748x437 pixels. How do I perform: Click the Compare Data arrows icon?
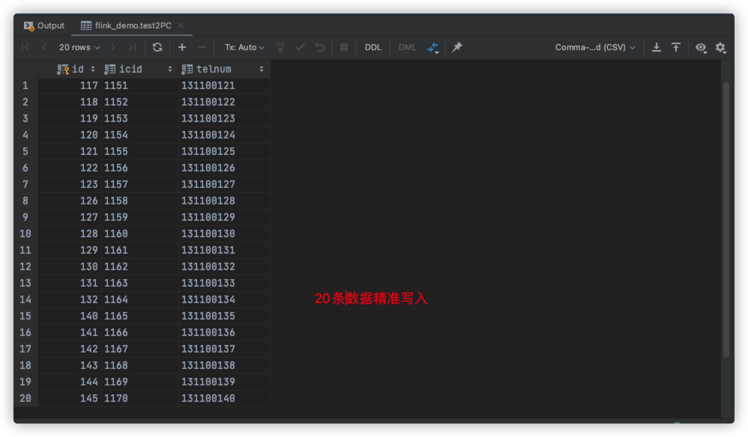432,48
